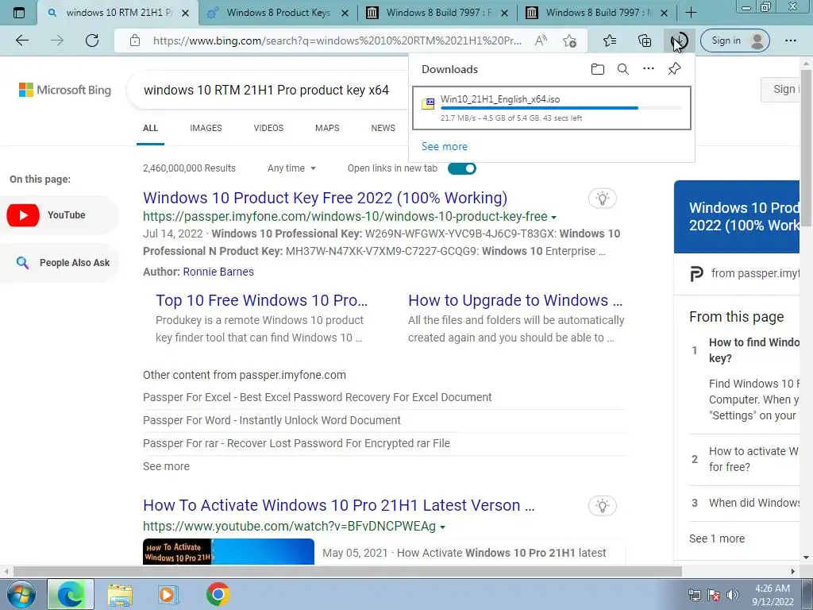This screenshot has width=813, height=610.
Task: Switch to Windows 8 Product Keys tab
Action: coord(278,13)
